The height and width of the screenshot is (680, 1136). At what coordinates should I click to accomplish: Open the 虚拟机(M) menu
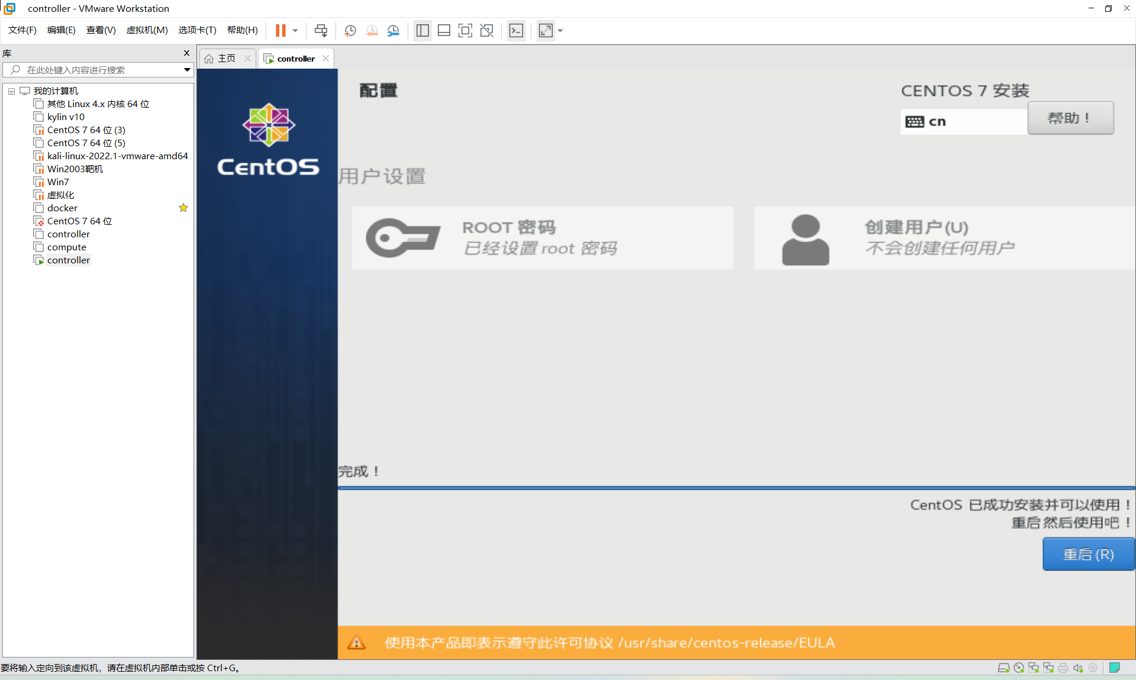click(147, 30)
